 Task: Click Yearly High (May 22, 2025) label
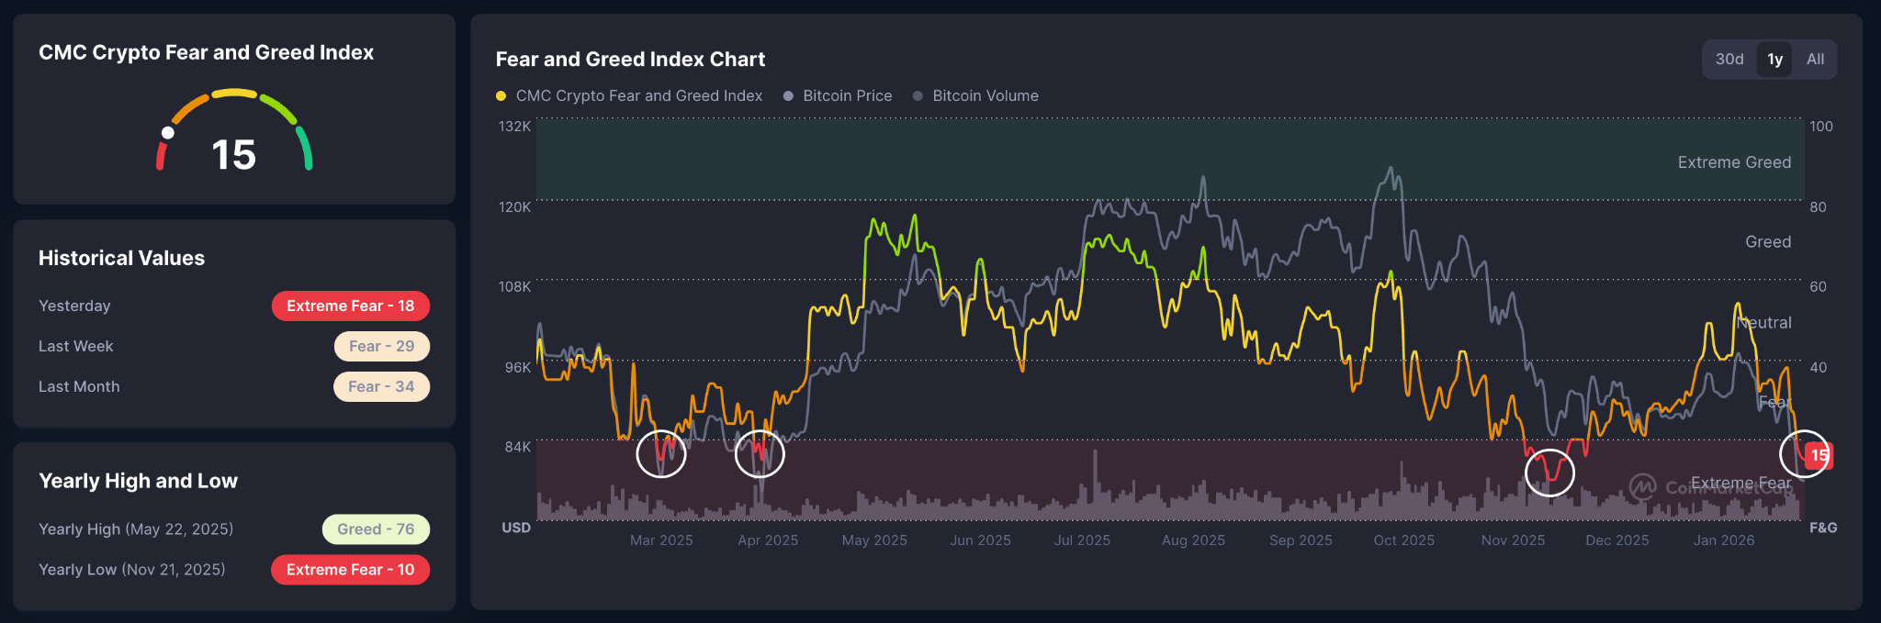click(136, 529)
